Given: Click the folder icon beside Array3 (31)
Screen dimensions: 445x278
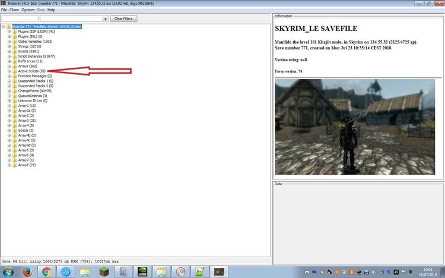Looking at the screenshot, I should (x=14, y=121).
